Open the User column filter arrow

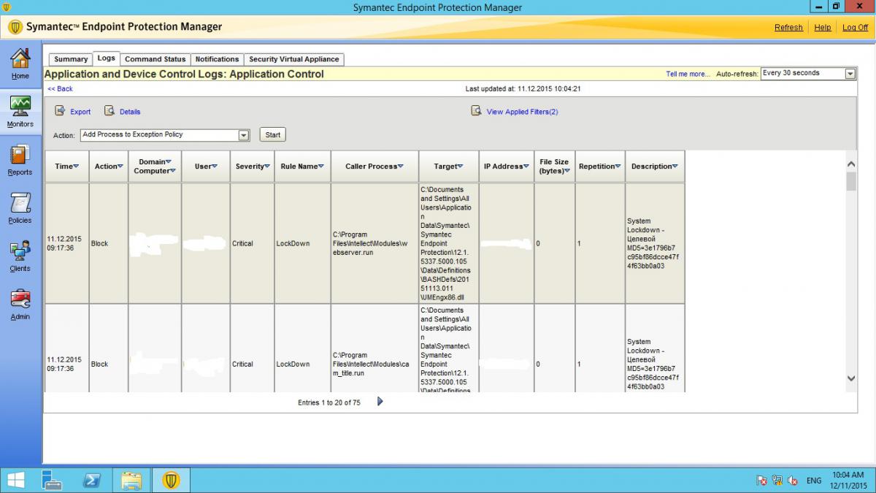click(215, 166)
